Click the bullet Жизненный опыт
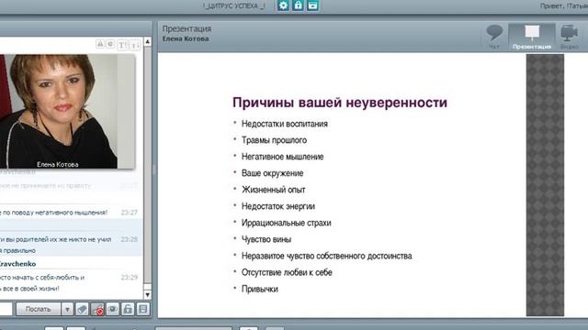 pyautogui.click(x=274, y=190)
